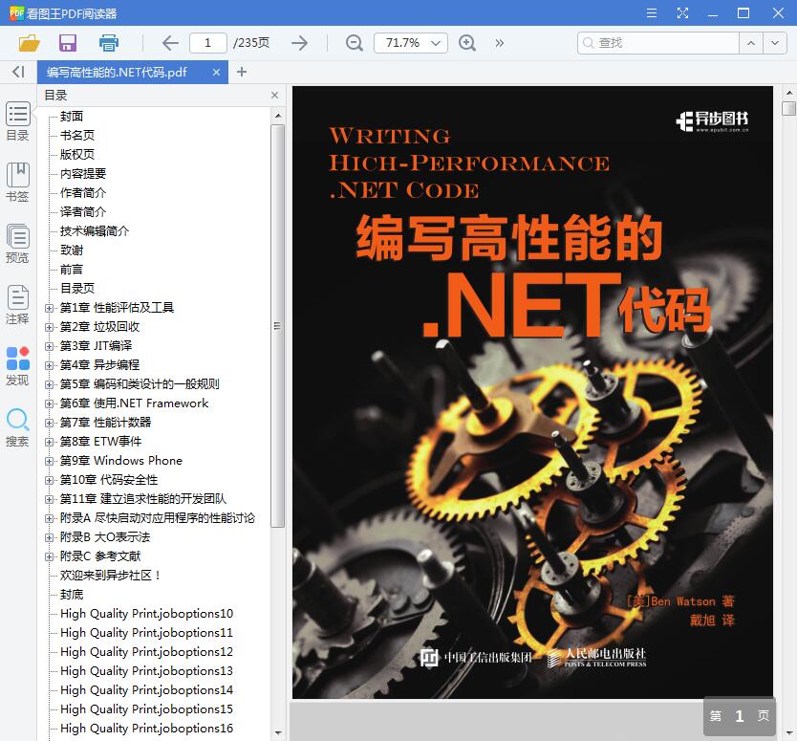Jump to 内容提要 in outline
This screenshot has width=797, height=741.
(x=83, y=174)
